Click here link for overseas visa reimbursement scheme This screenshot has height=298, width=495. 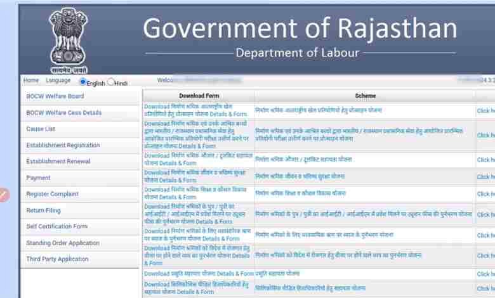[486, 256]
